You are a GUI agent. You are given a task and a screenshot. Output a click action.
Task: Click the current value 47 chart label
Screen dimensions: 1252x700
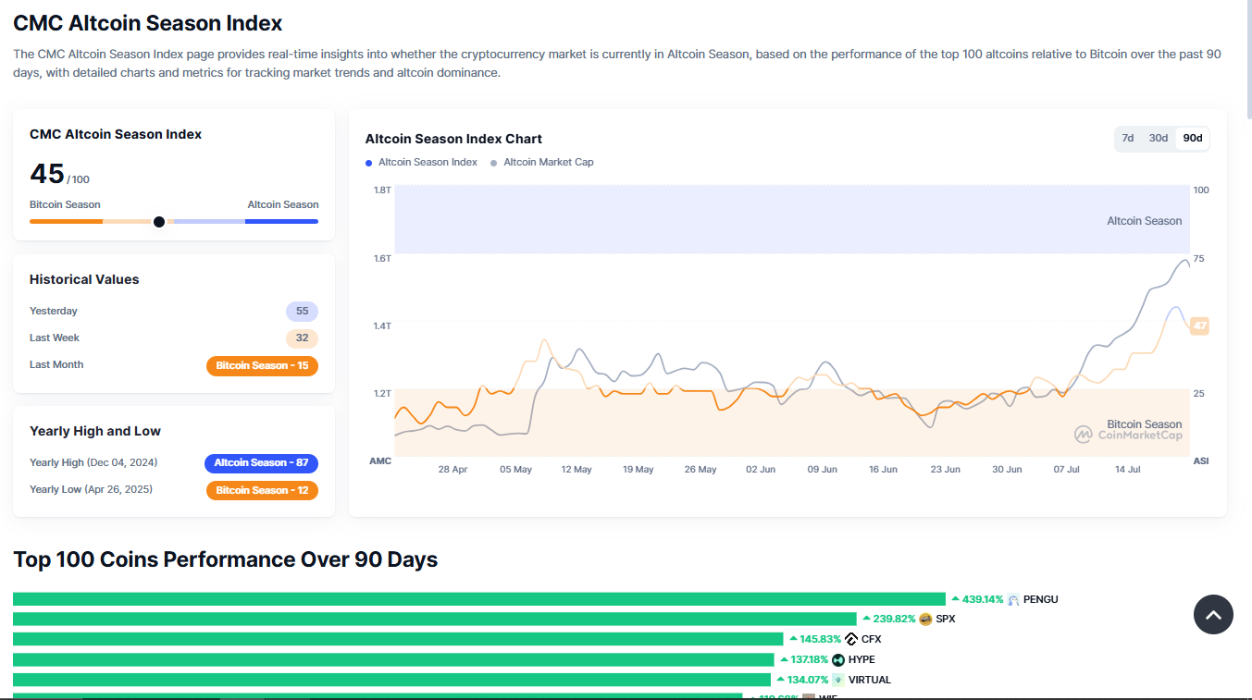(1199, 325)
